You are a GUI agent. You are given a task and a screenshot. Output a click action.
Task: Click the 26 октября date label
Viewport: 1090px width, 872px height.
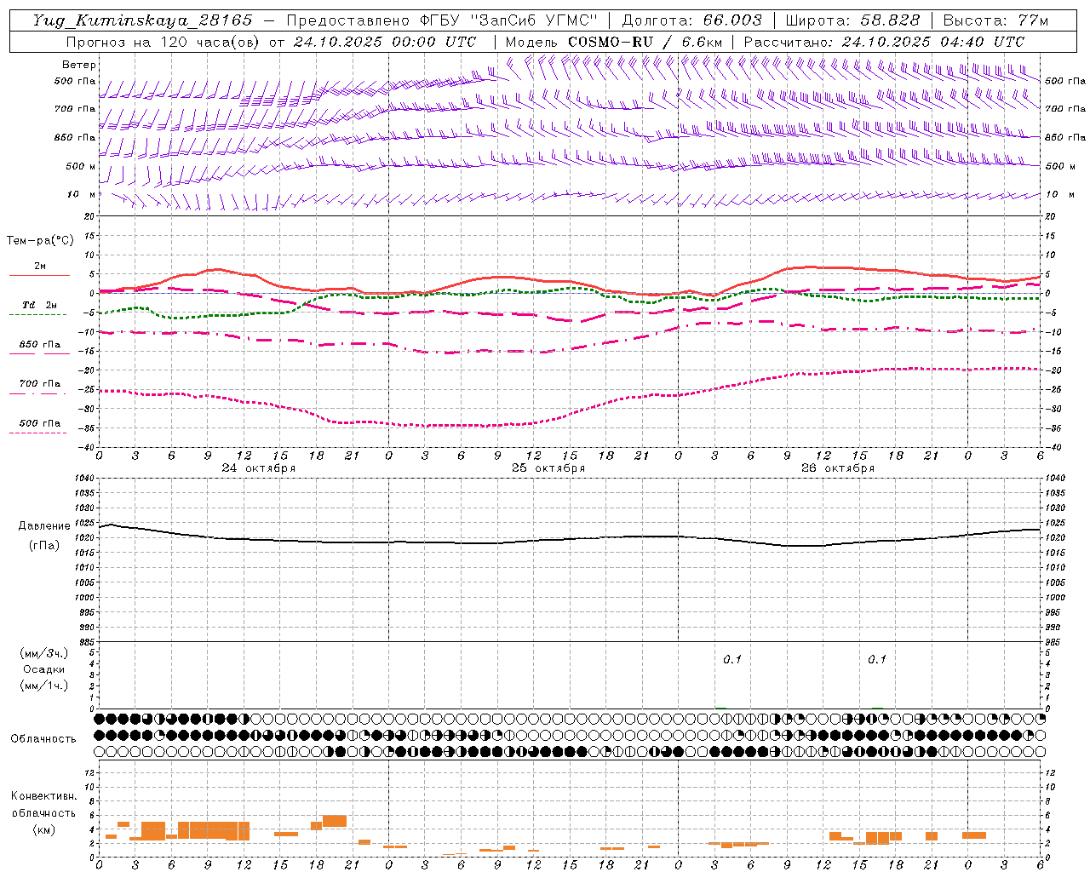(x=838, y=468)
